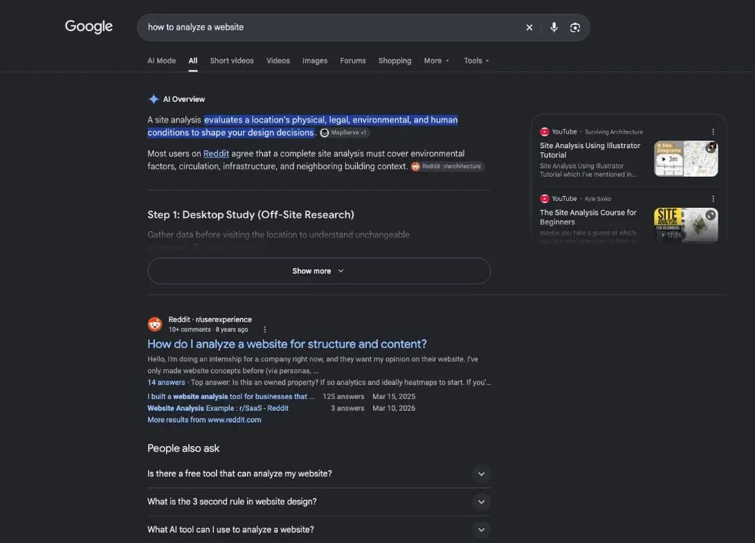This screenshot has width=755, height=543.
Task: Open options for Site Analysis Using Illustrator video
Action: [713, 132]
